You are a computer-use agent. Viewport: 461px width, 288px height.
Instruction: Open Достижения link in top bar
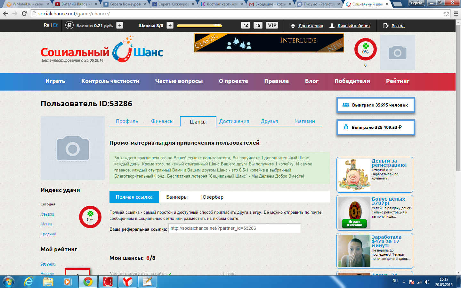click(311, 26)
